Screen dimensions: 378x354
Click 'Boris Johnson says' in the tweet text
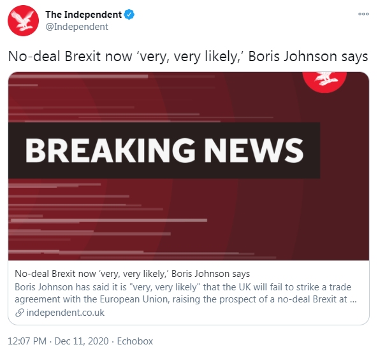click(x=308, y=57)
